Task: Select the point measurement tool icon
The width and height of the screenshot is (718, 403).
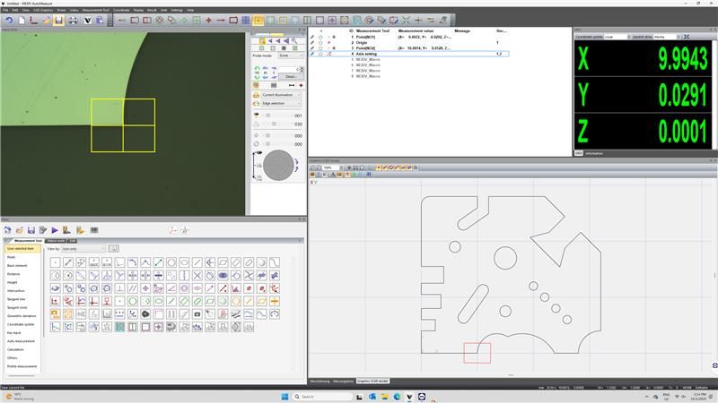Action: (55, 262)
